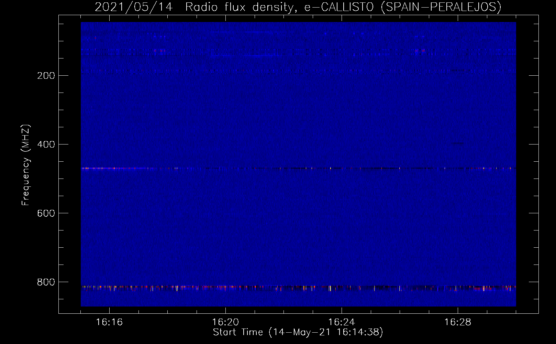556x344 pixels.
Task: Click the '16:28' time tick label
Action: point(458,322)
